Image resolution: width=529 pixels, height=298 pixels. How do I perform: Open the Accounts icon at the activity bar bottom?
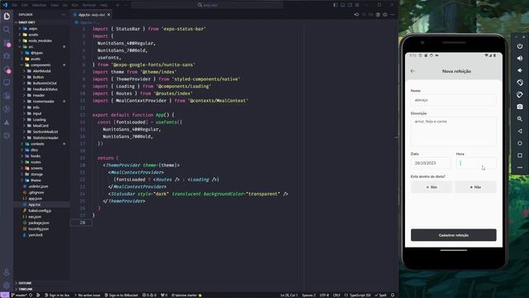click(7, 272)
